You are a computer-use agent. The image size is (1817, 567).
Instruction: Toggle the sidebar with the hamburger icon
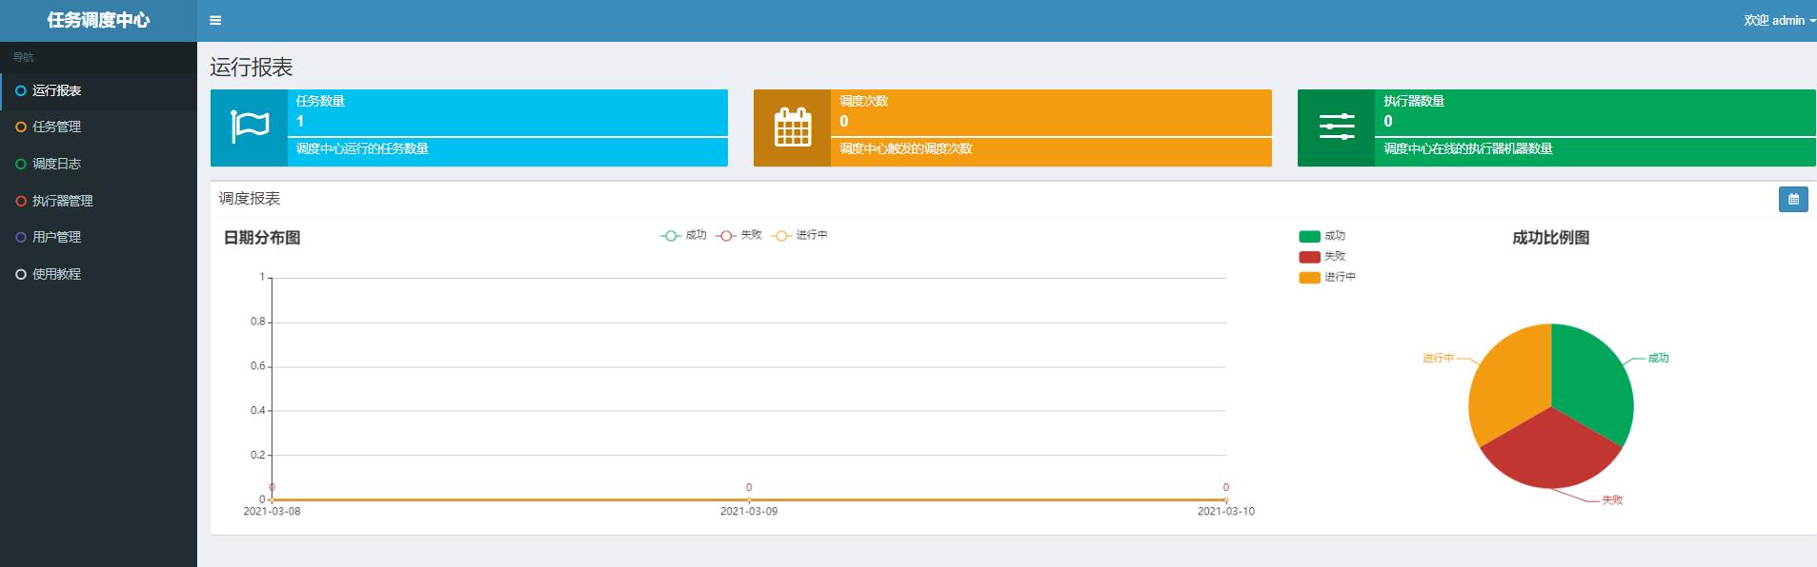(215, 20)
